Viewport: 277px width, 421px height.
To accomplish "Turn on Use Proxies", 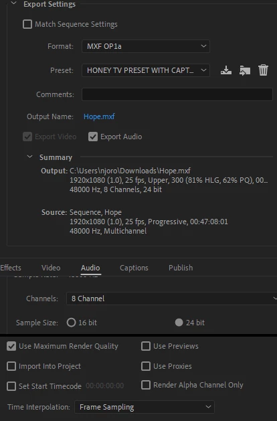I will tap(146, 366).
